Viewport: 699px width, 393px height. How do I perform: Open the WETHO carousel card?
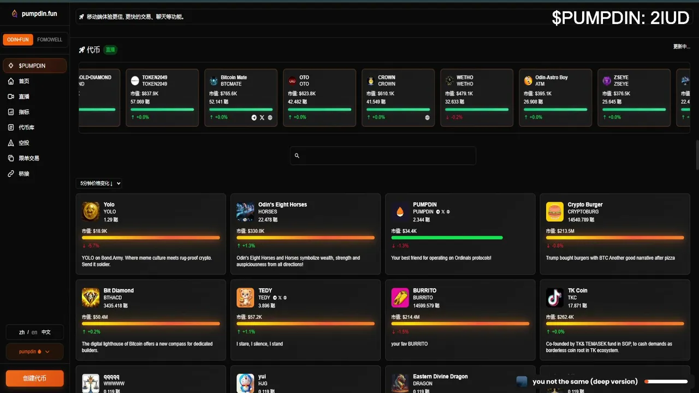477,98
